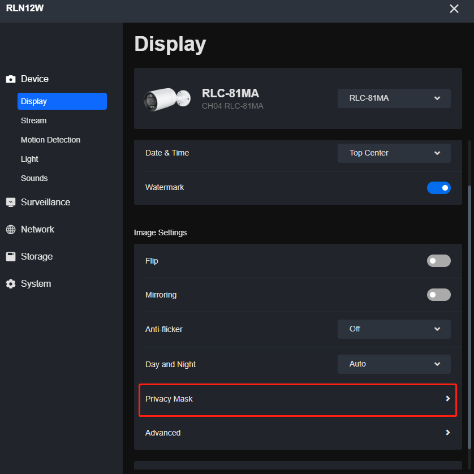Close the RLN12W settings window
Image resolution: width=474 pixels, height=474 pixels.
click(454, 8)
